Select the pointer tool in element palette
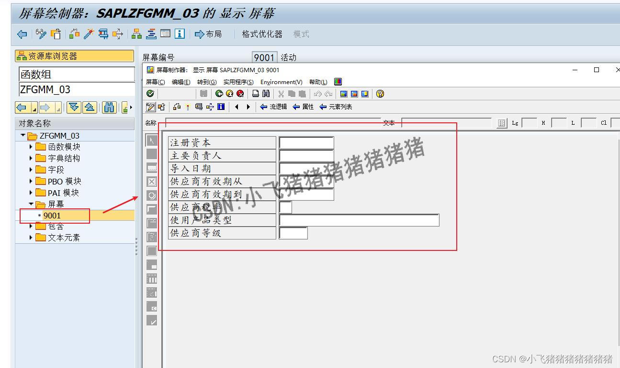The width and height of the screenshot is (620, 368). pos(151,140)
